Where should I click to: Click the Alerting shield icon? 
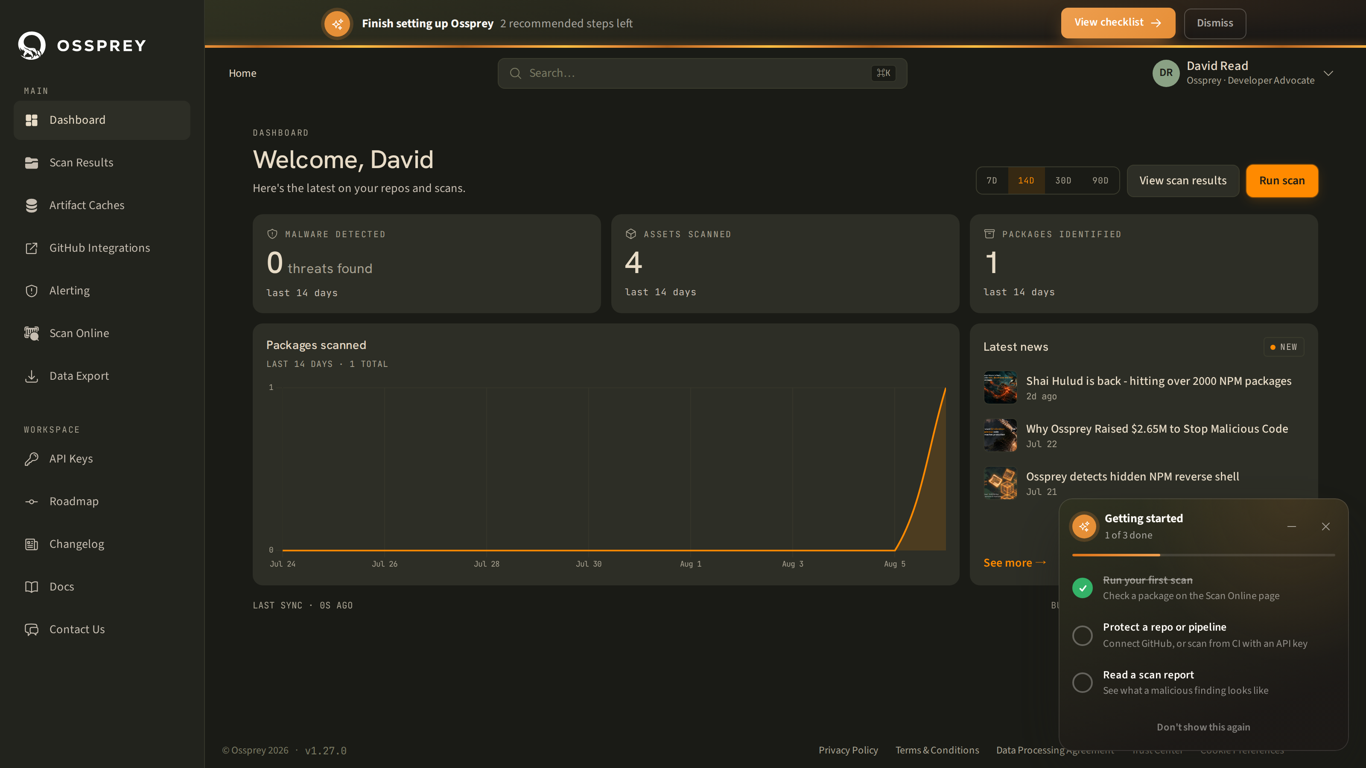click(x=32, y=291)
